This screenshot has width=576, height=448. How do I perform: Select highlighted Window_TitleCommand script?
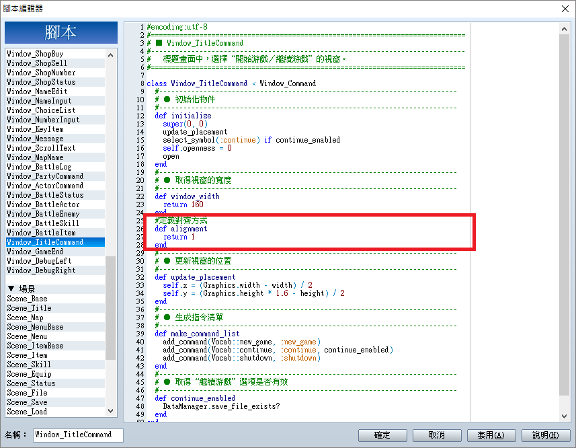pos(56,242)
